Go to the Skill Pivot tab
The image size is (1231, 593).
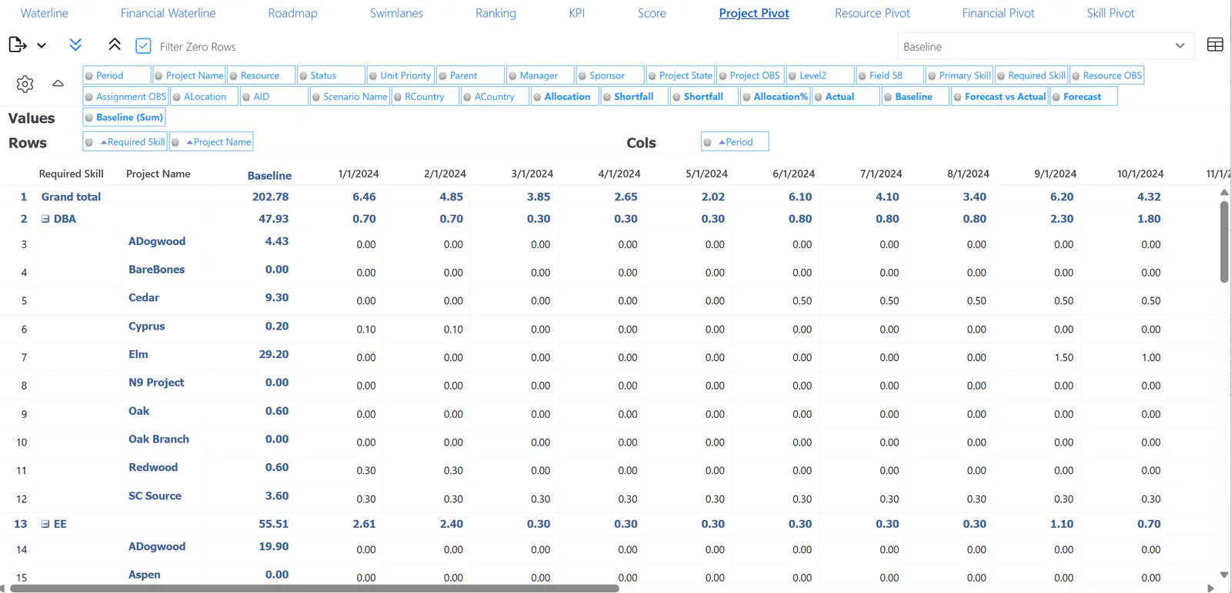coord(1110,13)
